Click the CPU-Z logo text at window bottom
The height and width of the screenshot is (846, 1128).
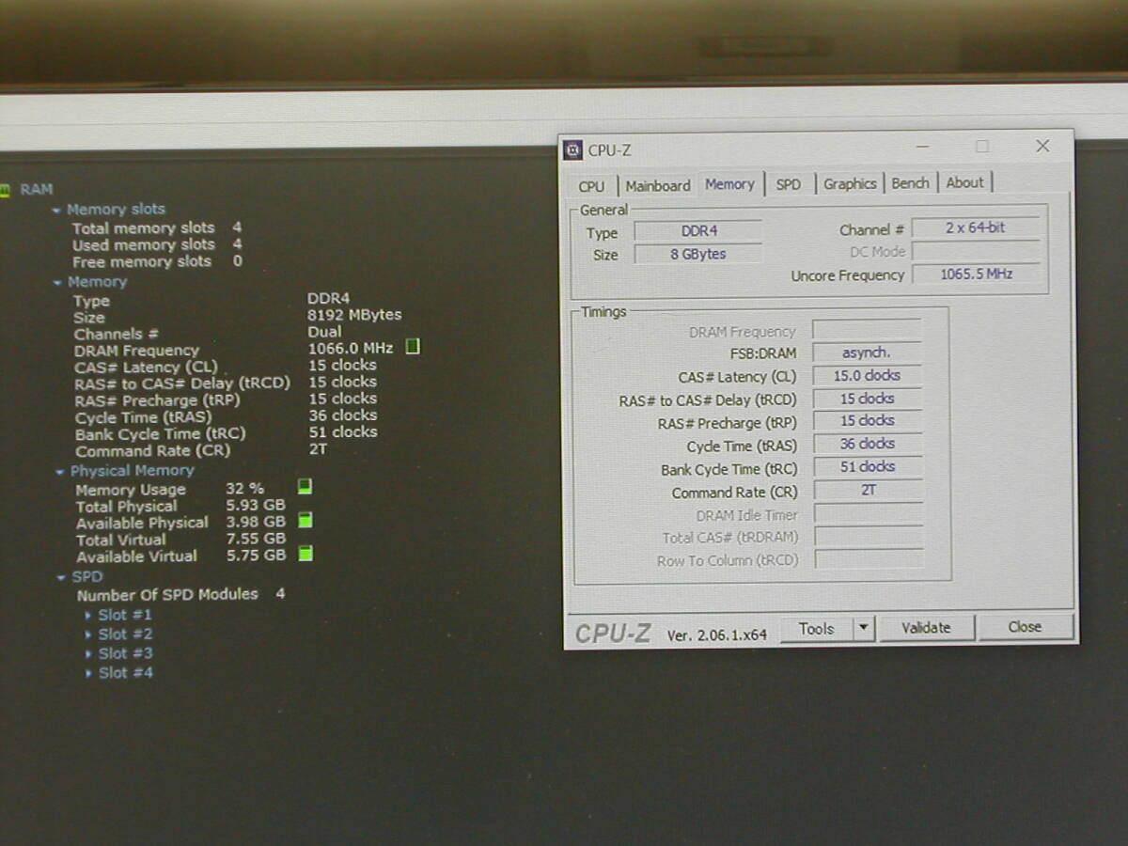tap(613, 634)
